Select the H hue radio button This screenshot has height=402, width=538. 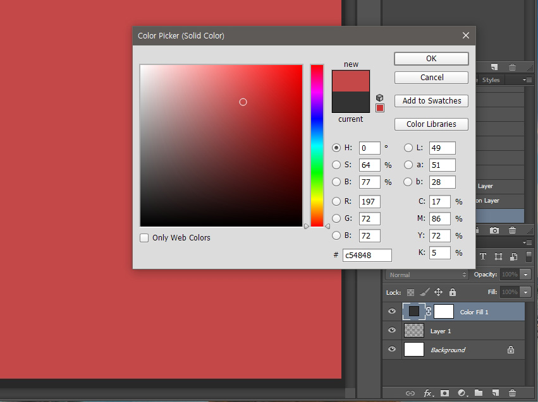(x=336, y=148)
